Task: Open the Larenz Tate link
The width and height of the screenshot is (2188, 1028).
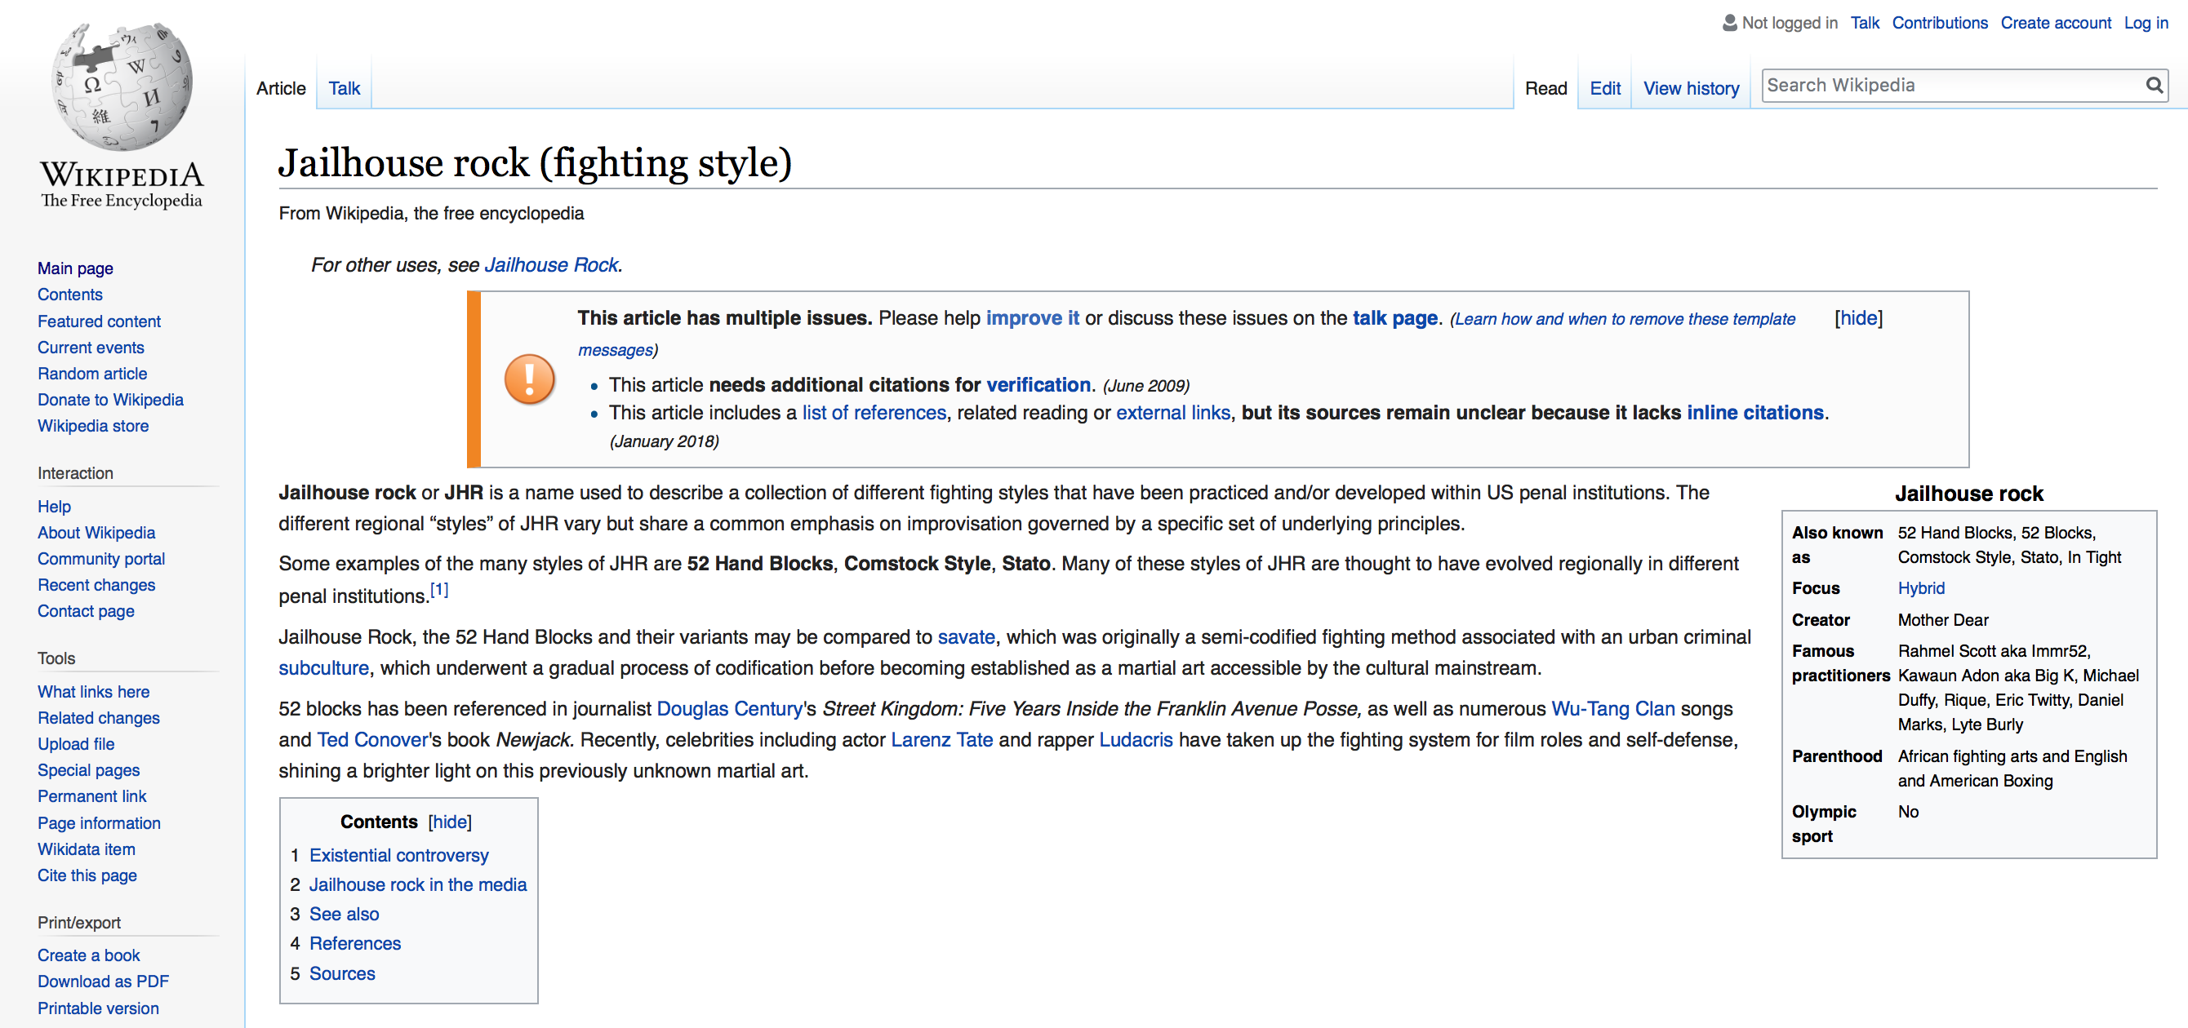Action: click(x=941, y=739)
